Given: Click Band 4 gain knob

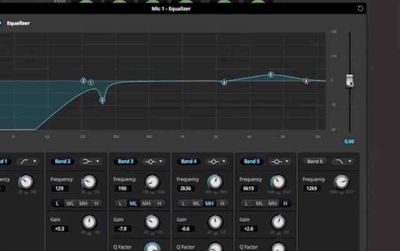Looking at the screenshot, I should click(x=215, y=222).
